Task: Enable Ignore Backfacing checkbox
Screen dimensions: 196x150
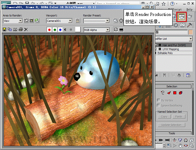Action: [158, 105]
